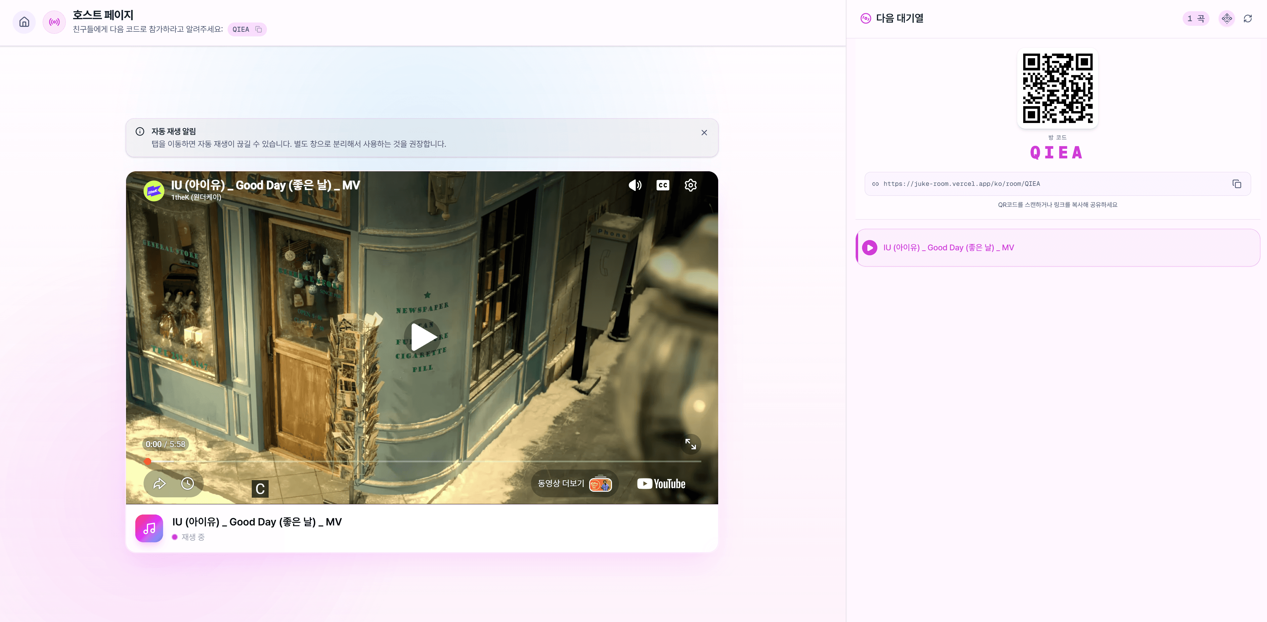Click the 1theK (원더케이) channel name
The image size is (1267, 622).
[x=196, y=197]
